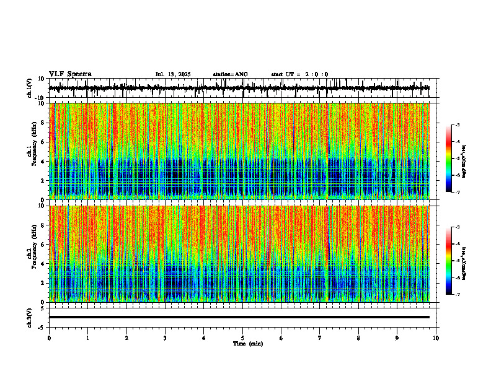Click the "-3" label atop ch.1 color bar

click(x=458, y=125)
